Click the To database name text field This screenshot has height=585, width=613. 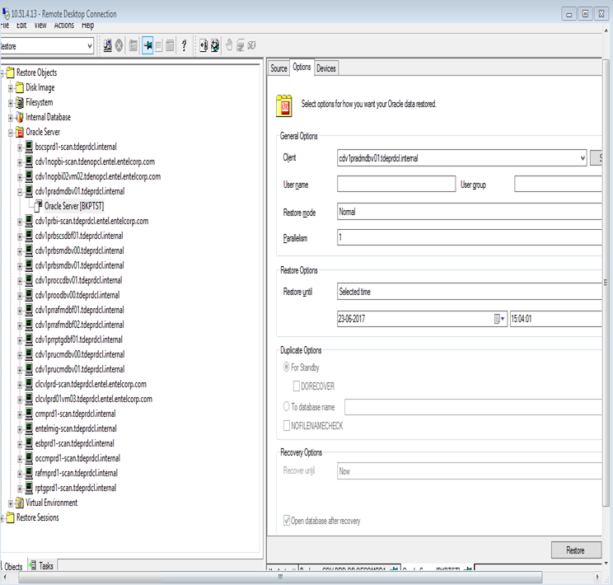click(473, 407)
